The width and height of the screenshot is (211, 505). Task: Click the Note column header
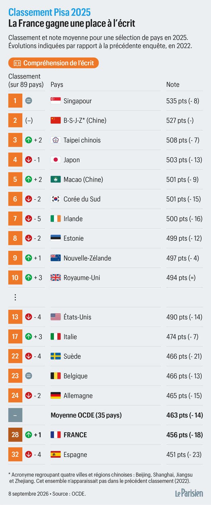tap(173, 85)
